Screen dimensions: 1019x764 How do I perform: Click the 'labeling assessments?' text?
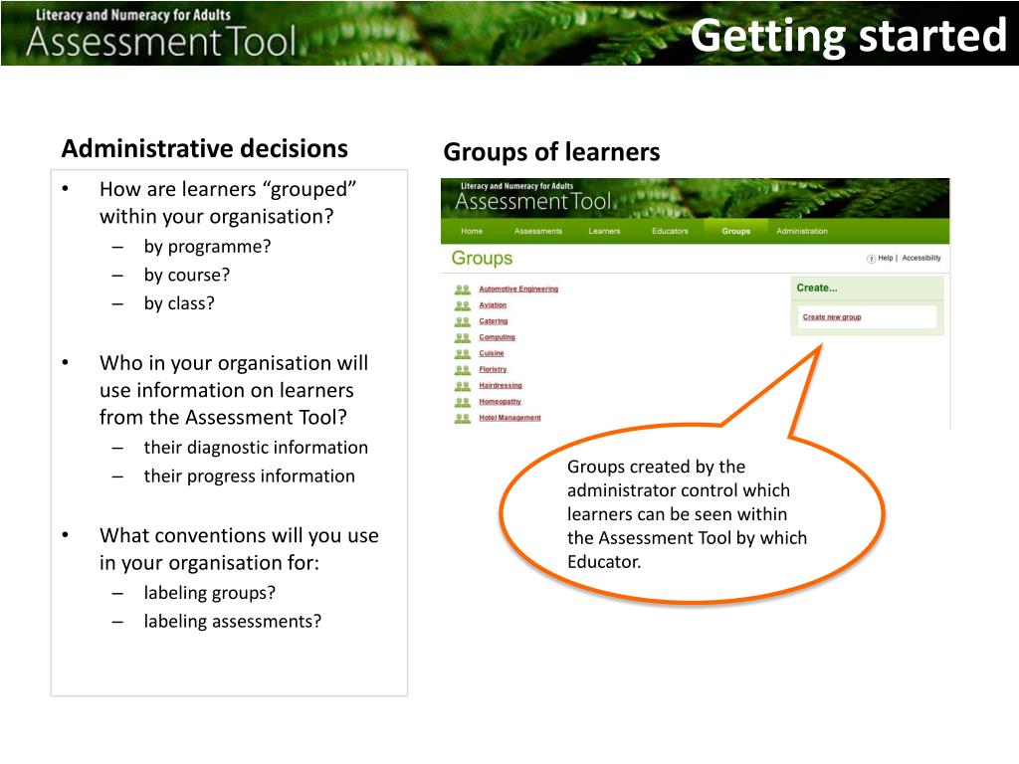click(233, 622)
